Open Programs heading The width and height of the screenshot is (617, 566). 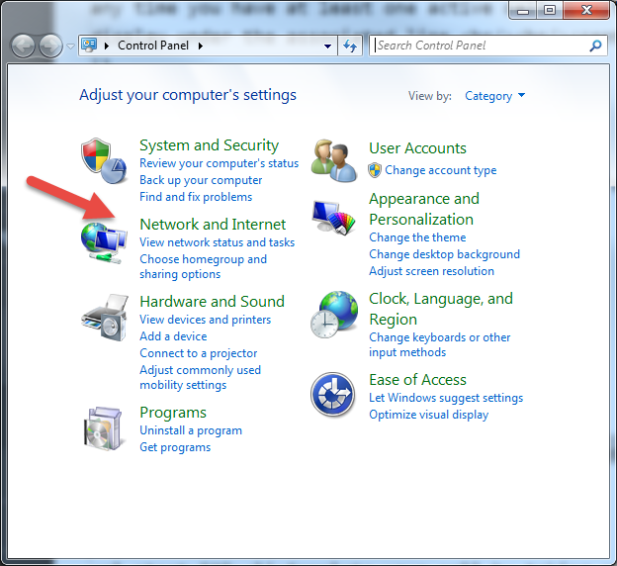click(173, 413)
